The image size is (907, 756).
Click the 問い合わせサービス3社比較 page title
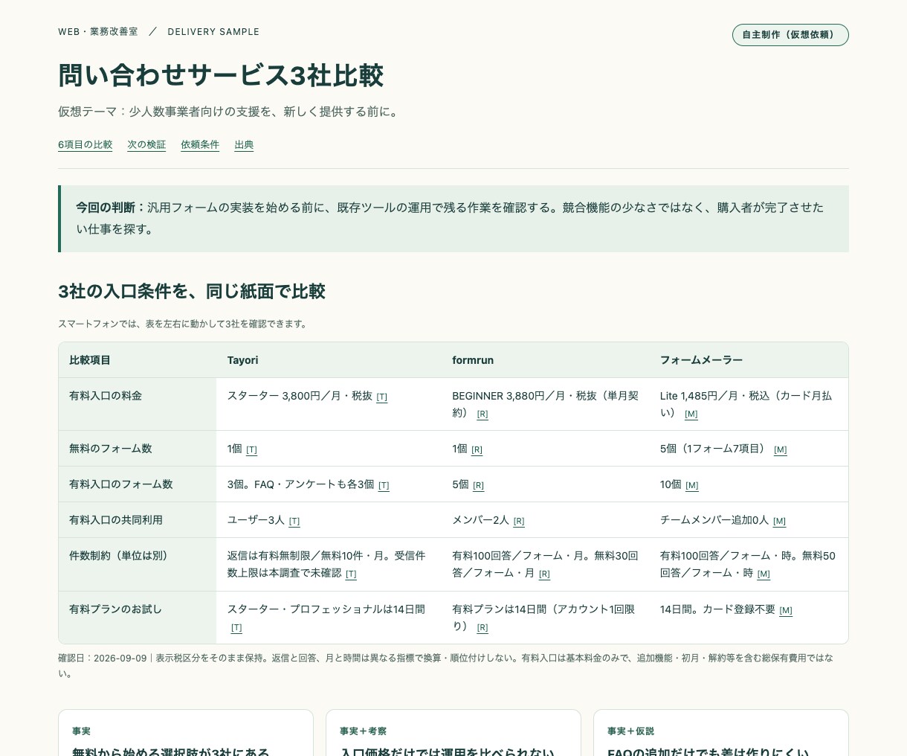pyautogui.click(x=221, y=76)
